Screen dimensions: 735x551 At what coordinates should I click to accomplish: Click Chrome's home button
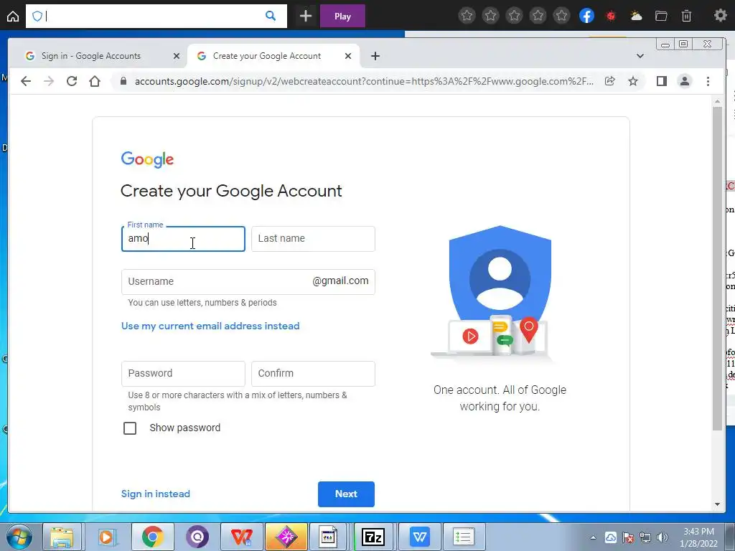pos(95,81)
